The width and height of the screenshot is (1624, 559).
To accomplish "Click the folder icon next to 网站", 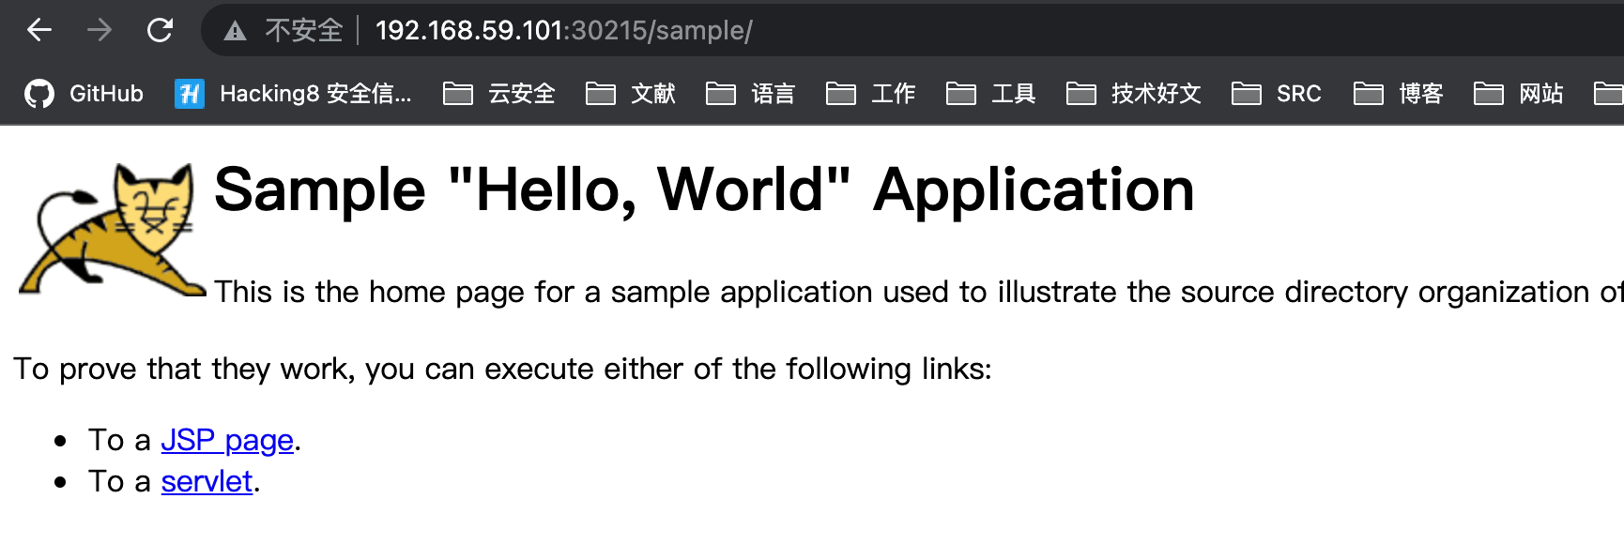I will [1489, 94].
